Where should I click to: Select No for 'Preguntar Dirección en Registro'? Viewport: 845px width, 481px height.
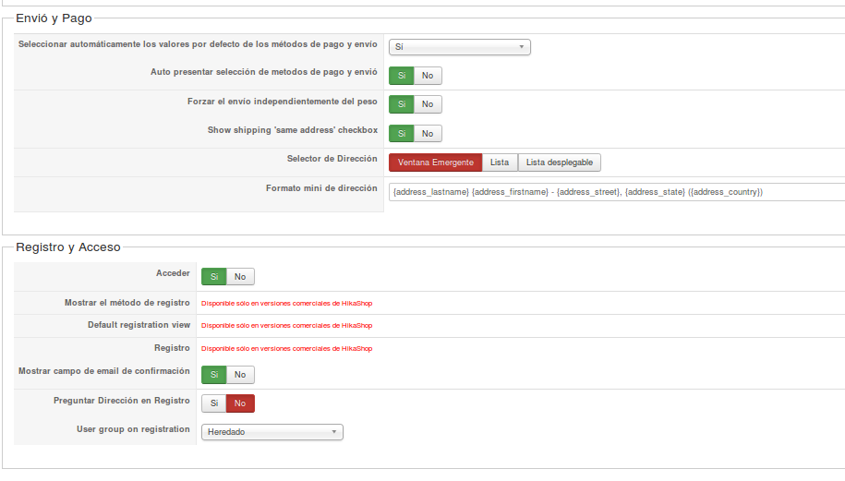pyautogui.click(x=240, y=403)
